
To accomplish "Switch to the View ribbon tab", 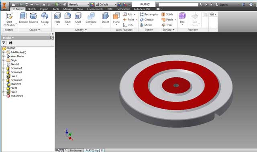I will 80,9.
